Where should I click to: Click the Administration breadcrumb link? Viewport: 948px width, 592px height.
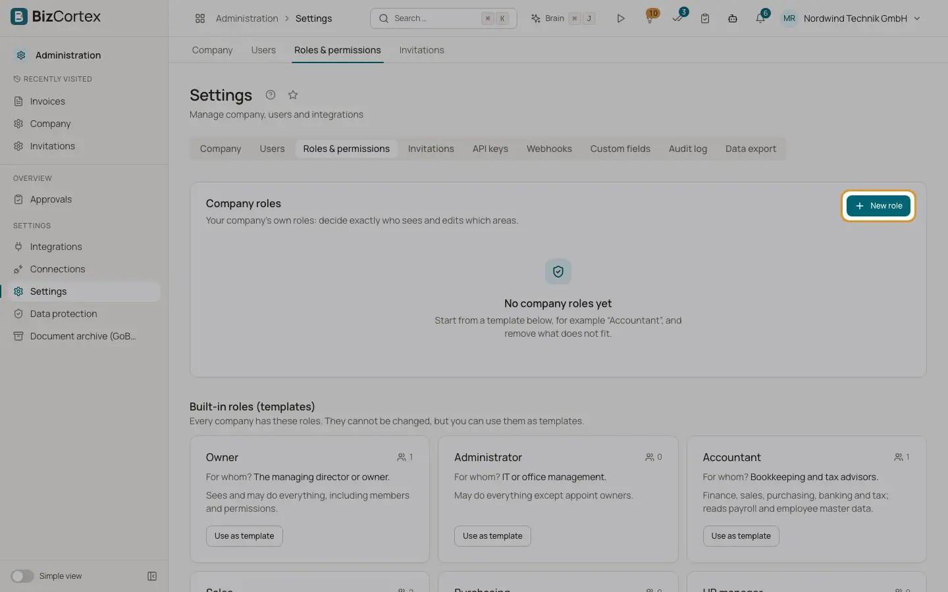click(x=247, y=18)
